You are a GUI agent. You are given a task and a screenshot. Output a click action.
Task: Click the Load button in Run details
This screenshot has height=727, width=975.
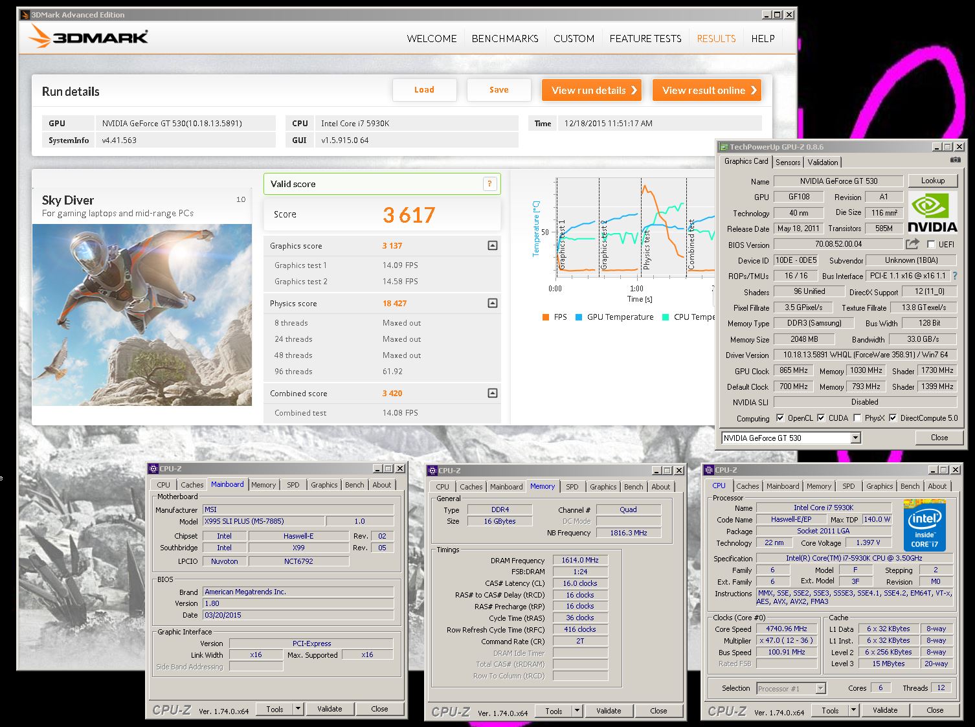(x=424, y=90)
